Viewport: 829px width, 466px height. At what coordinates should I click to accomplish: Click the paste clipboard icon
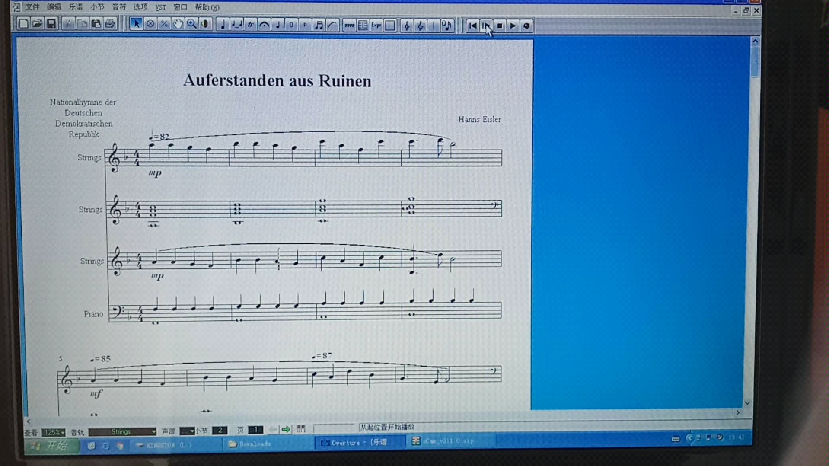click(x=96, y=24)
